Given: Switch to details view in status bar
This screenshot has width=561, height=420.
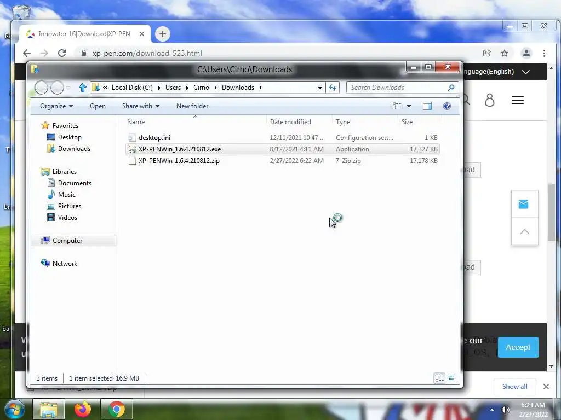Looking at the screenshot, I should (x=439, y=378).
